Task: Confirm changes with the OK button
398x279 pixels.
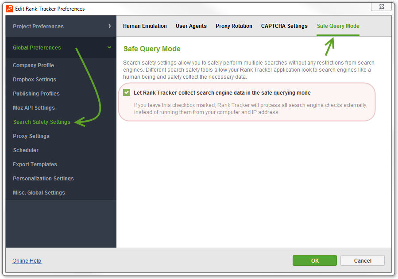Action: (315, 260)
